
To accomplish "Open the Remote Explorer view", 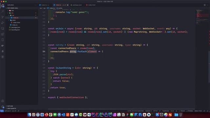I will pos(3,29).
